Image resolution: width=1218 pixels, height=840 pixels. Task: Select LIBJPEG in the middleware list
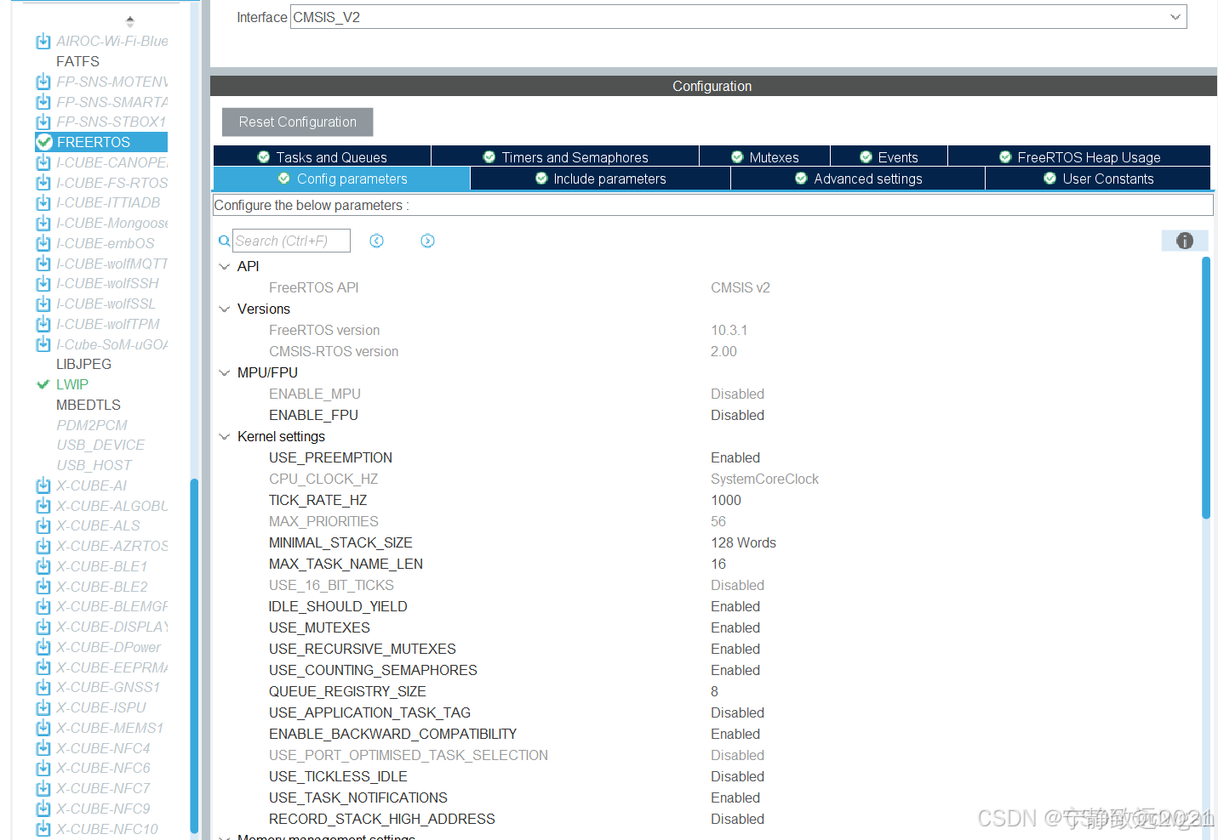83,364
